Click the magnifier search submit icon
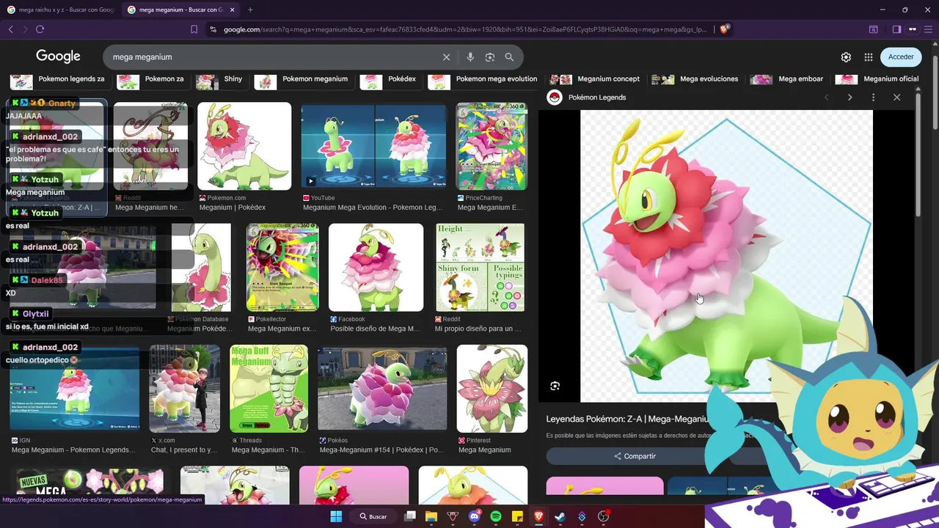The image size is (939, 528). (x=509, y=57)
